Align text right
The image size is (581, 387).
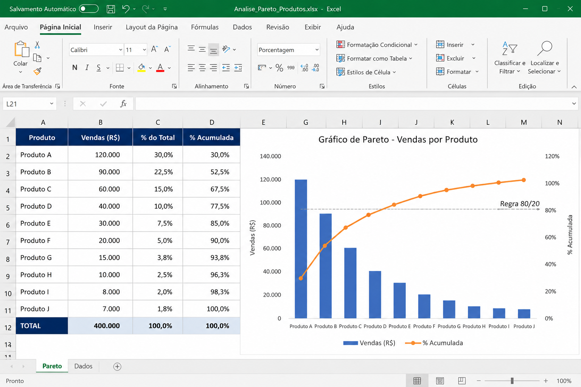[214, 68]
